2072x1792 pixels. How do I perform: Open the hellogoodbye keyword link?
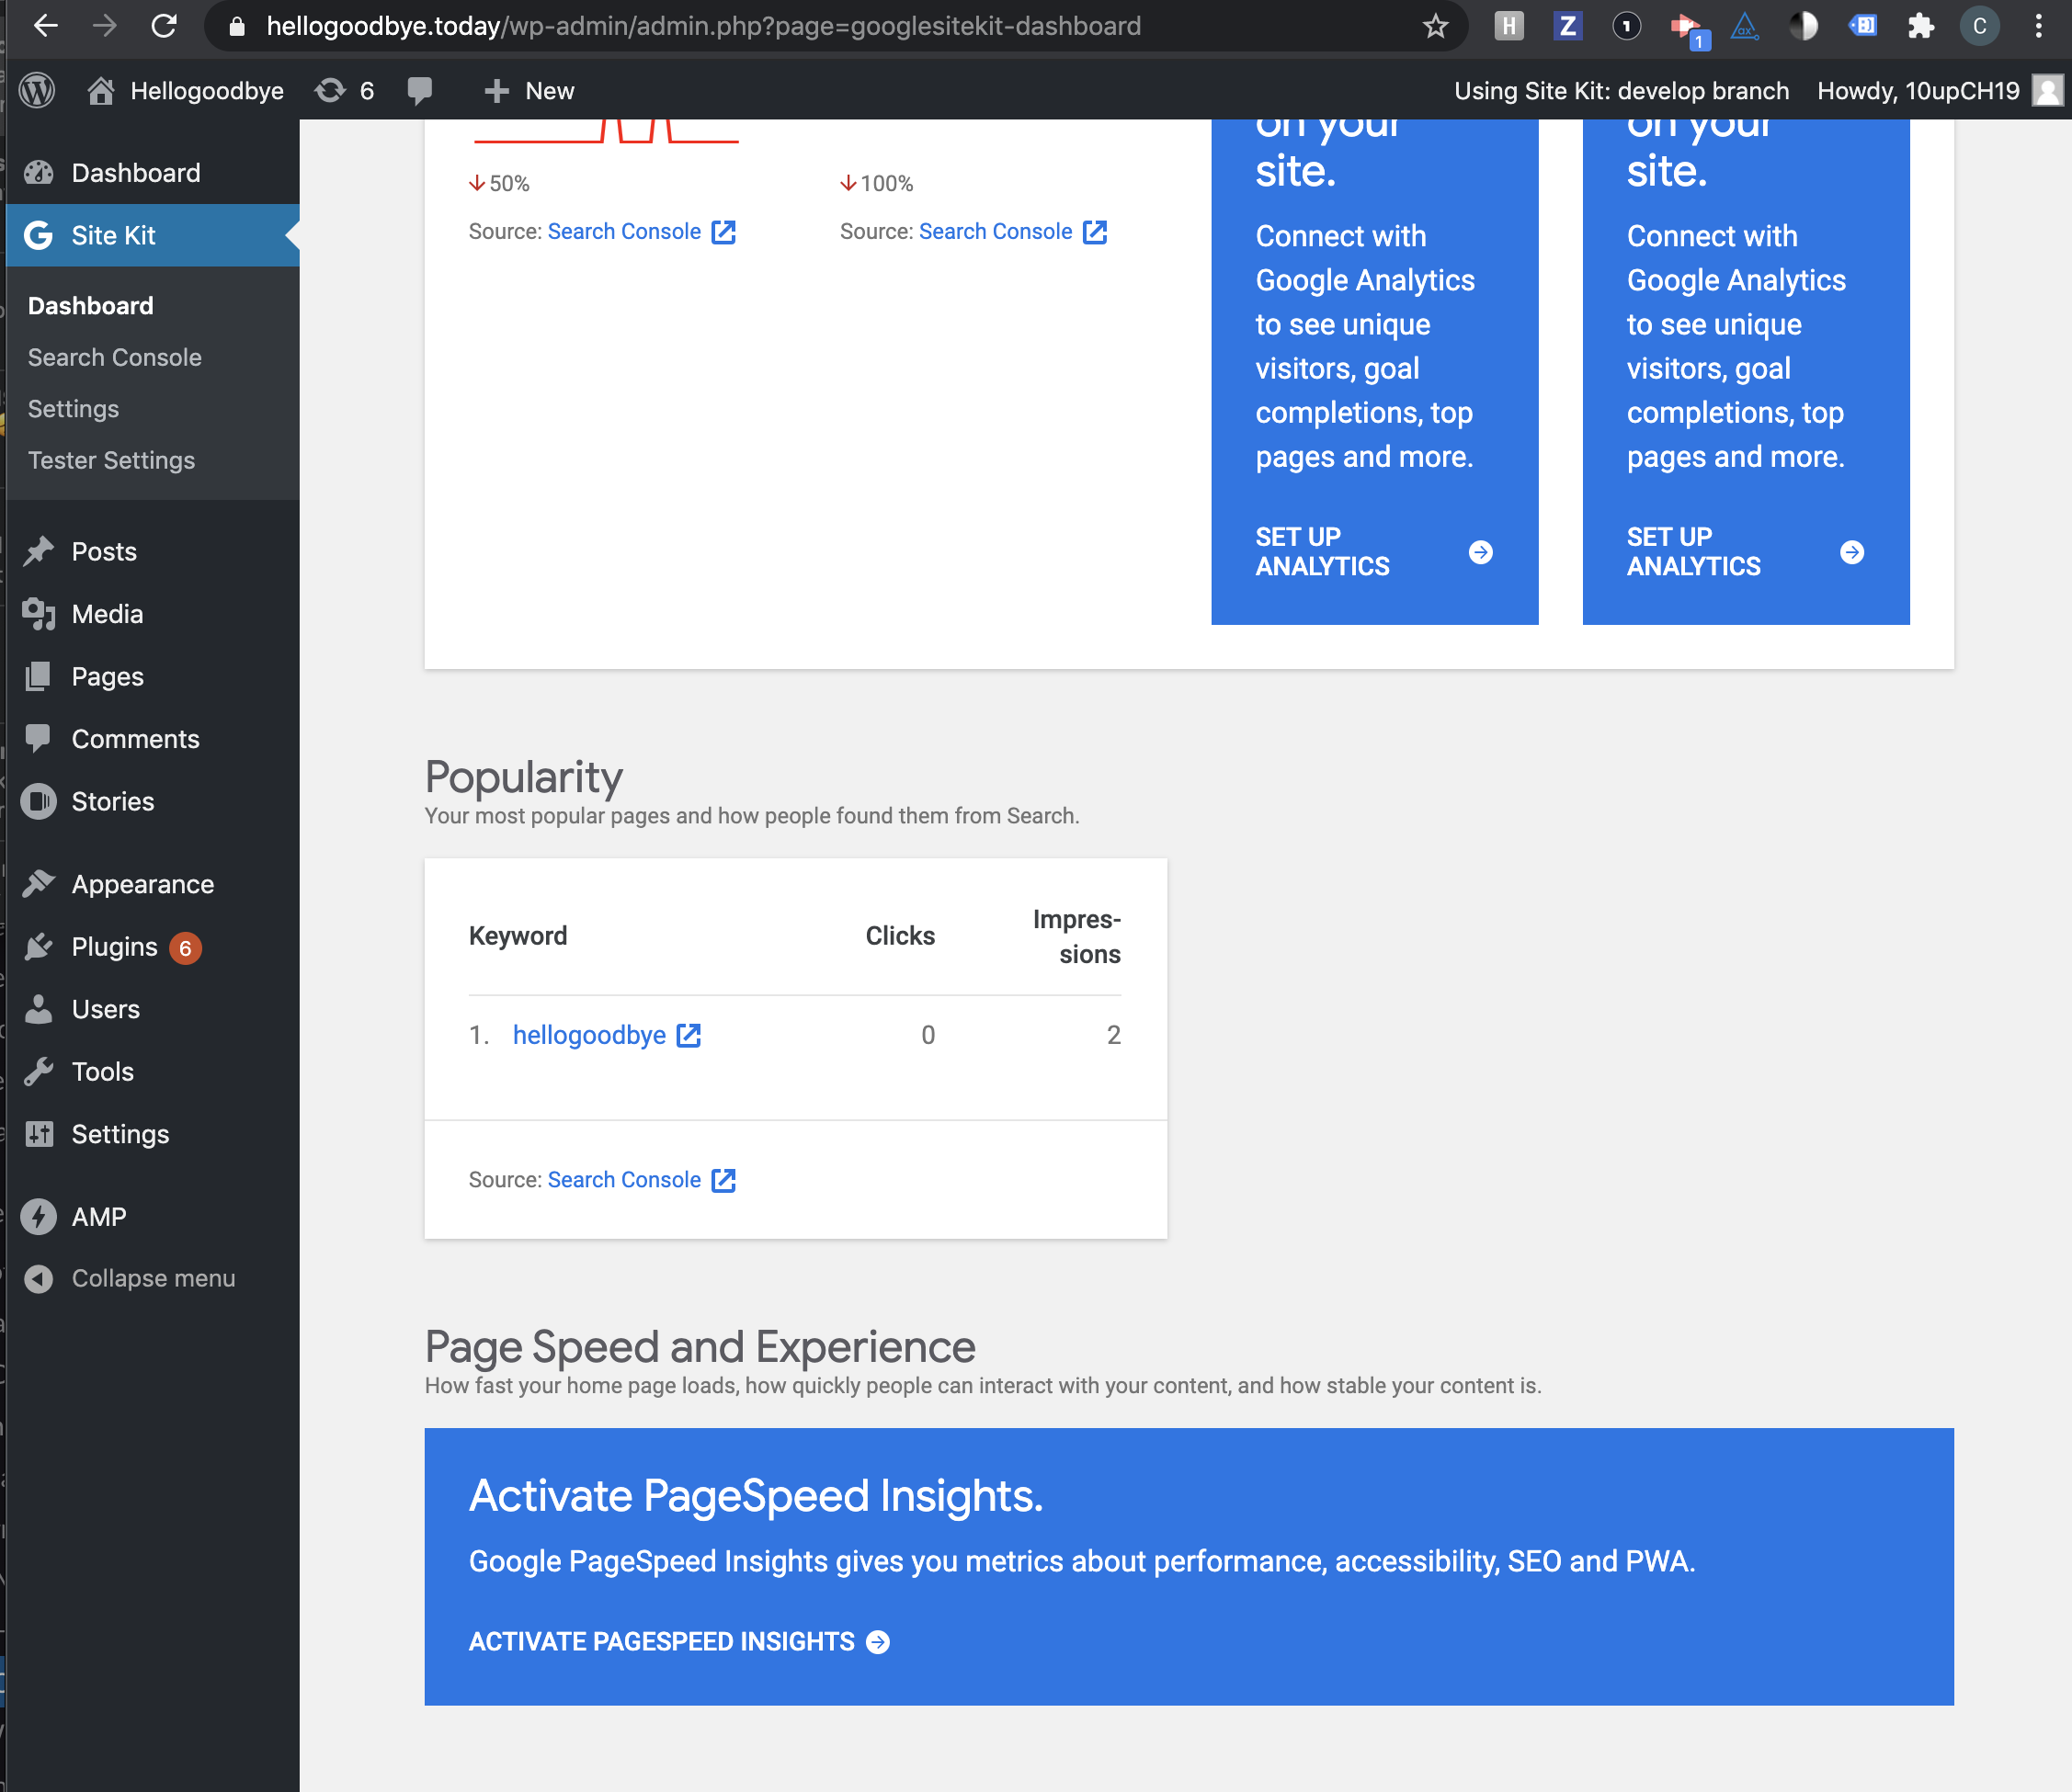click(607, 1035)
